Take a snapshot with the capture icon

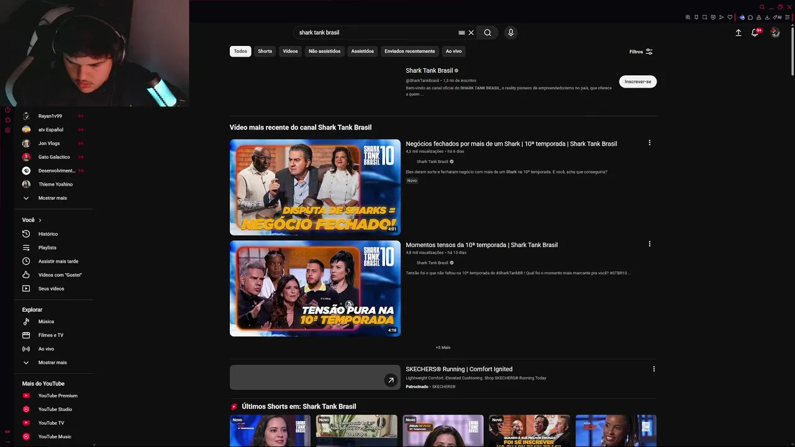pyautogui.click(x=704, y=17)
